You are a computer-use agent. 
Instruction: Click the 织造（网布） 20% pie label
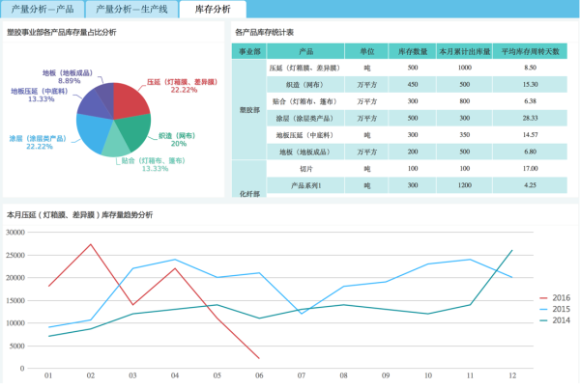(177, 140)
